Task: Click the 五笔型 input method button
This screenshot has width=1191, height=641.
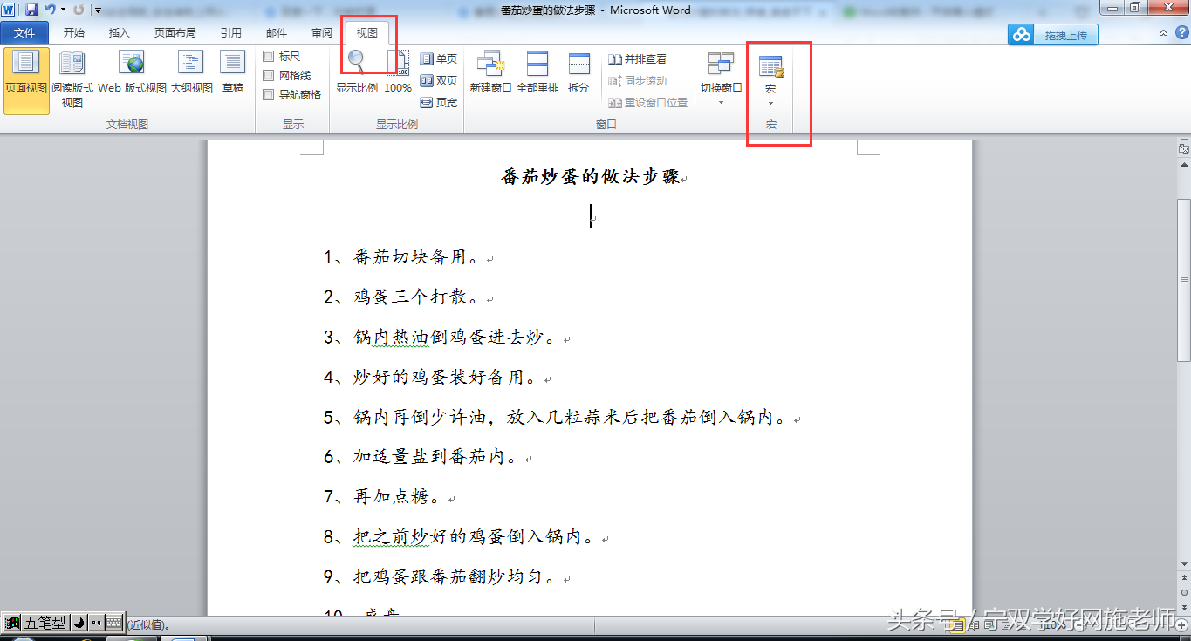Action: [45, 624]
